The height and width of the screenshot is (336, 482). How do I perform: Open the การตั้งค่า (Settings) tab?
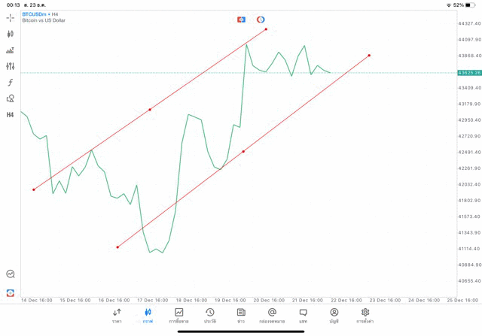pos(365,316)
